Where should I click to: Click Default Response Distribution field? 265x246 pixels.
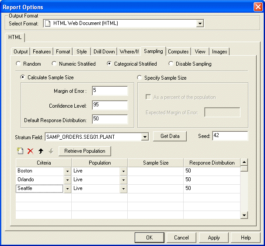110,119
